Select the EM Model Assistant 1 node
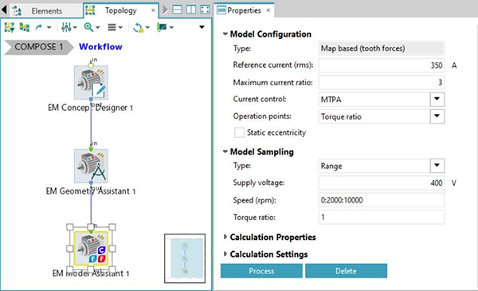The width and height of the screenshot is (478, 291). [x=91, y=248]
